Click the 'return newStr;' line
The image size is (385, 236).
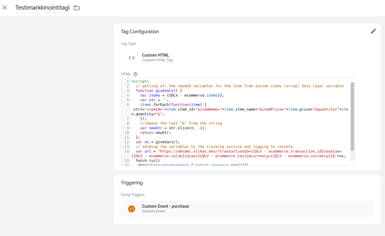point(156,132)
